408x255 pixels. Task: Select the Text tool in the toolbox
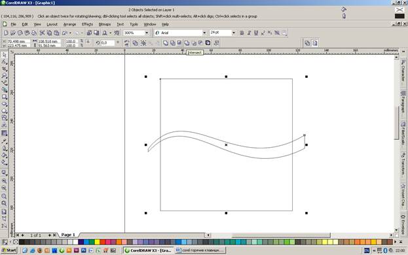(4, 125)
